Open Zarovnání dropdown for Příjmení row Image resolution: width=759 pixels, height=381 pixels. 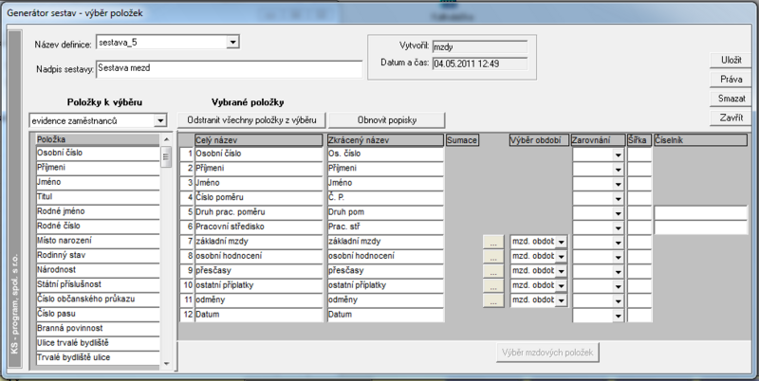618,170
